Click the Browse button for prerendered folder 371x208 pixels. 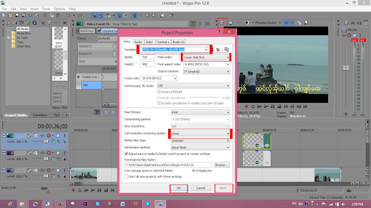pos(221,165)
